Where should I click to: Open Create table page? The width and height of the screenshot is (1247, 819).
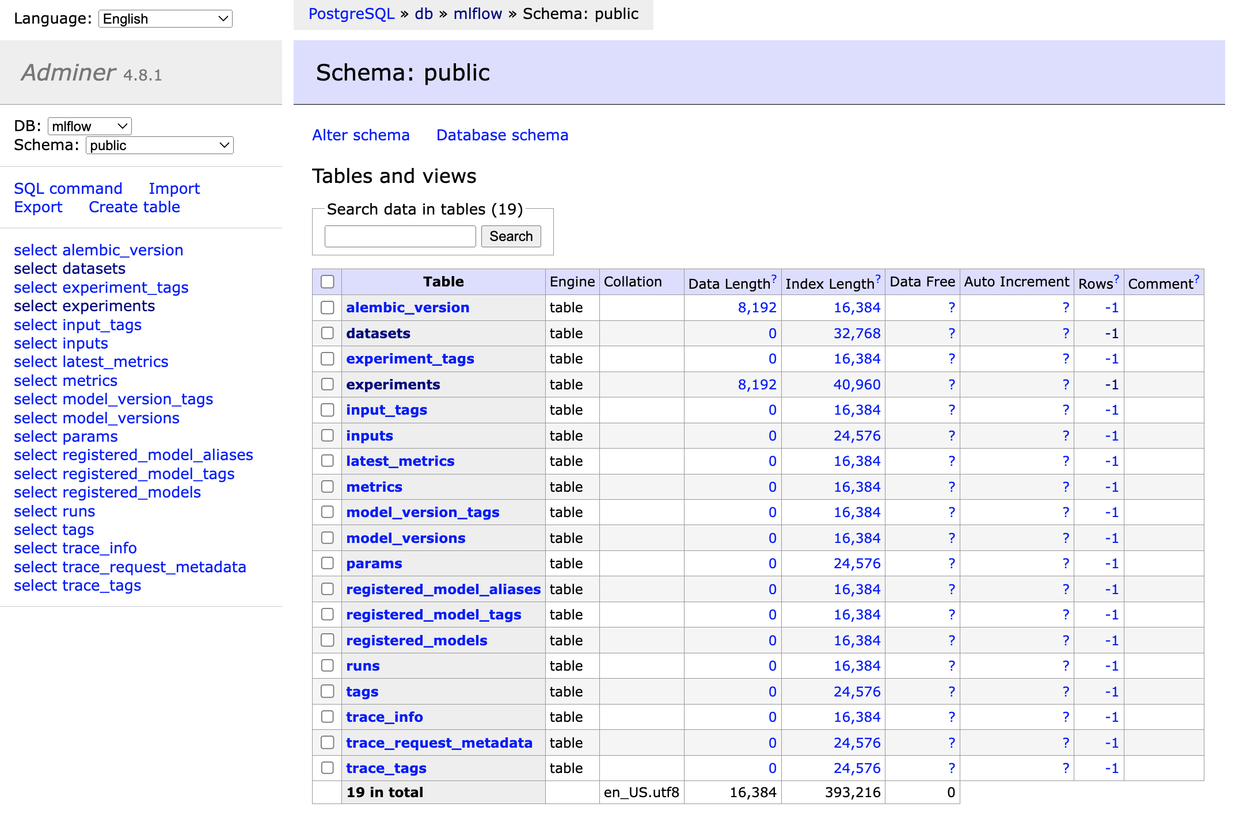click(x=134, y=207)
